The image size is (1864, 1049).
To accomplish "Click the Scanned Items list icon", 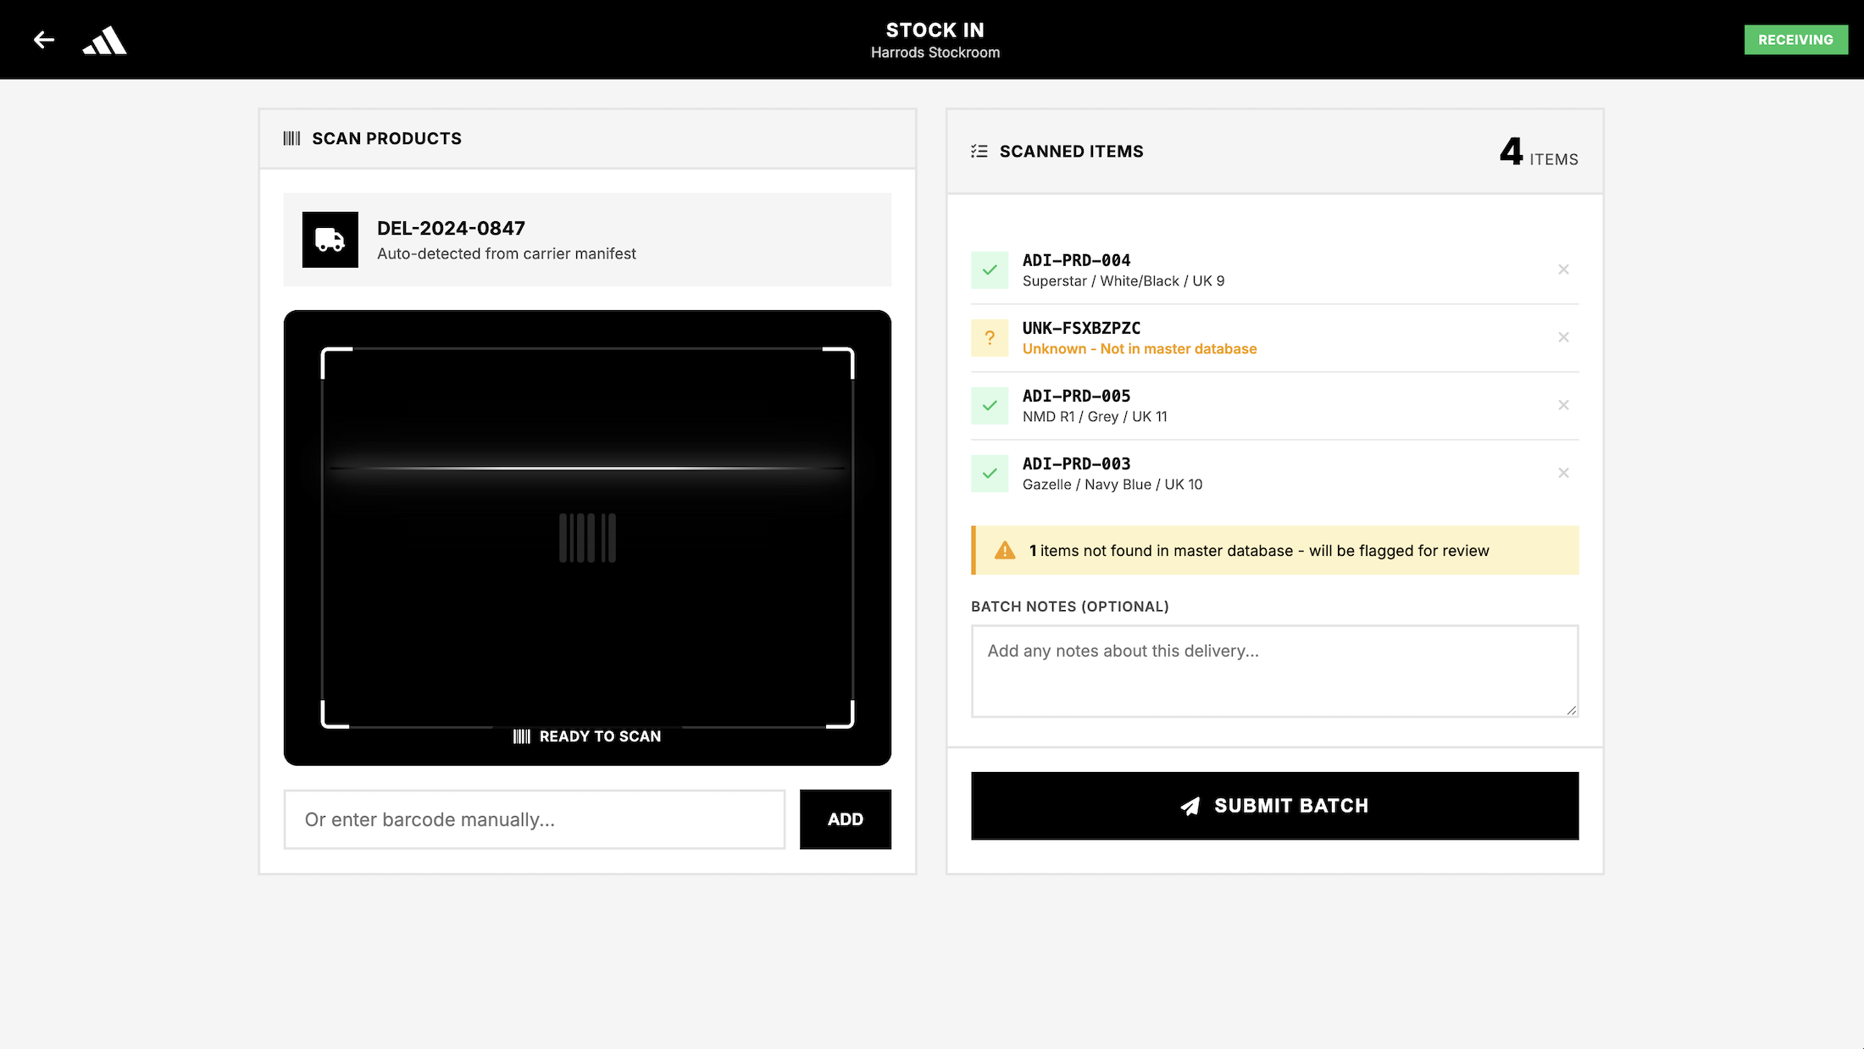I will [979, 151].
